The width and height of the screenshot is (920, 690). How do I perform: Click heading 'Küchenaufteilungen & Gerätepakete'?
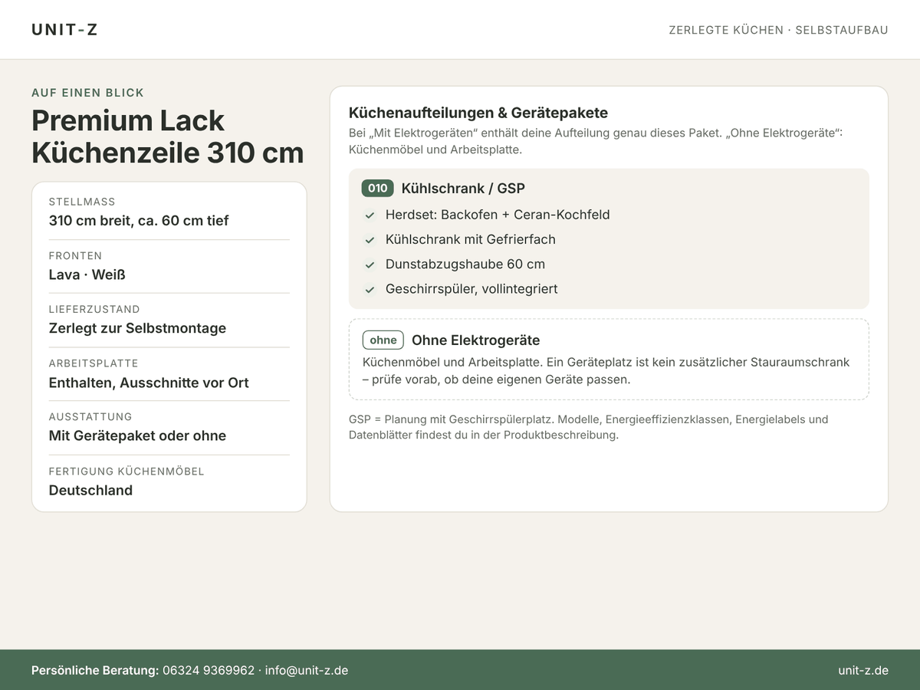(x=478, y=113)
